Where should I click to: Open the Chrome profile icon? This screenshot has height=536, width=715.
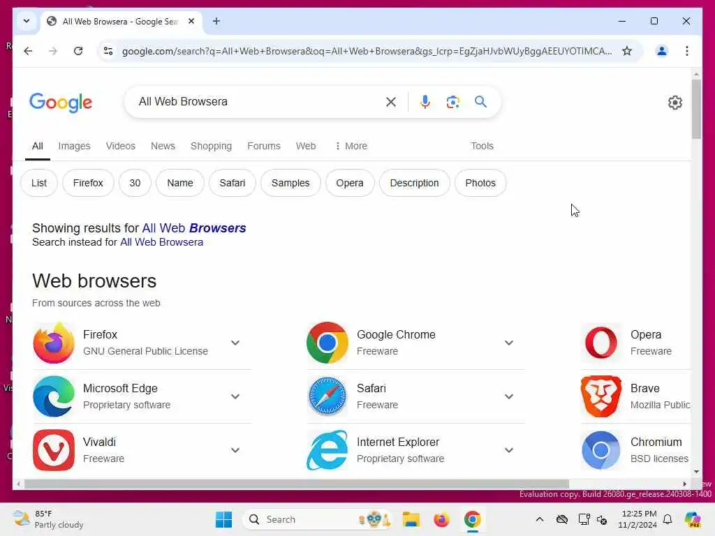point(662,51)
